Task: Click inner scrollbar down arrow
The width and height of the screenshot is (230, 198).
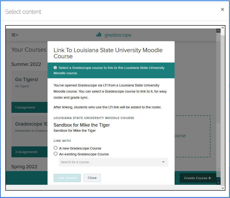Action: 218,183
